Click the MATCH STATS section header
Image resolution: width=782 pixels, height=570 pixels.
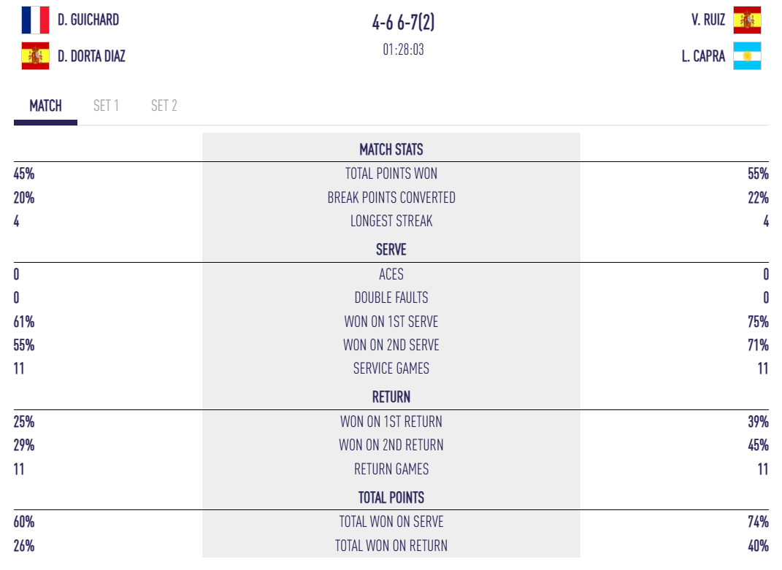click(391, 150)
